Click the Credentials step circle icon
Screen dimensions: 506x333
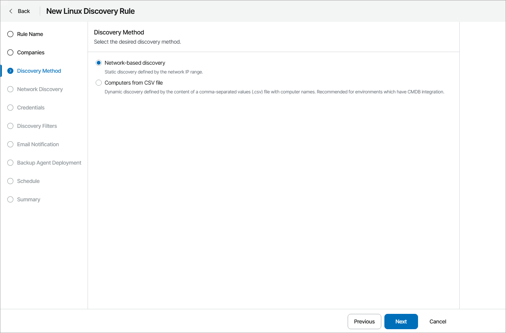pos(10,108)
